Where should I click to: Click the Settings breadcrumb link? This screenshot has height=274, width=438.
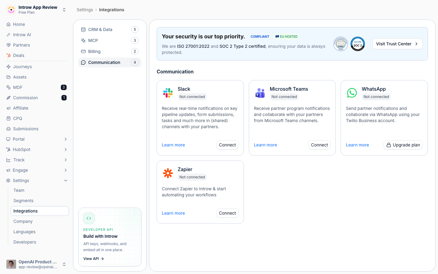tap(85, 10)
